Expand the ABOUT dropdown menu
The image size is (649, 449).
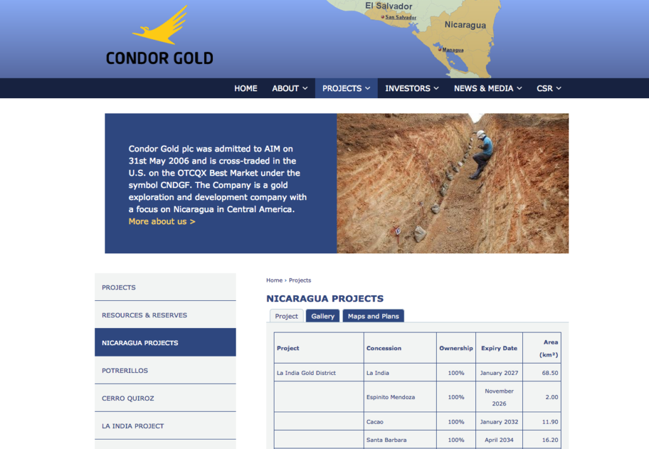(x=290, y=89)
